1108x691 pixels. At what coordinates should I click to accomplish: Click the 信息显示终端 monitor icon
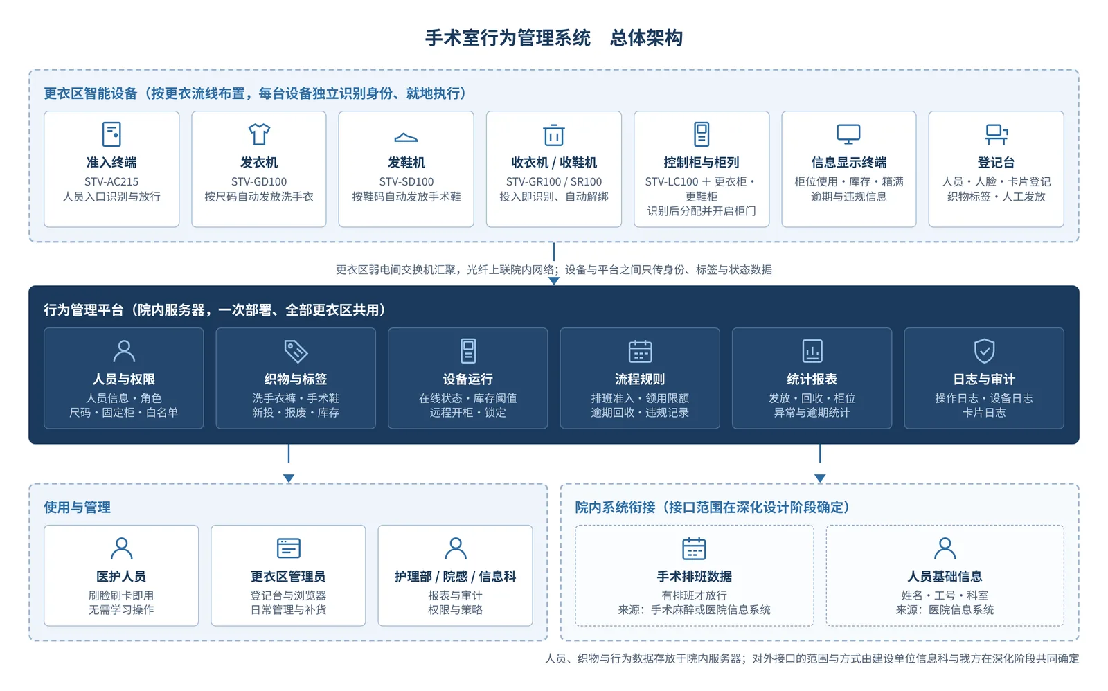point(848,134)
